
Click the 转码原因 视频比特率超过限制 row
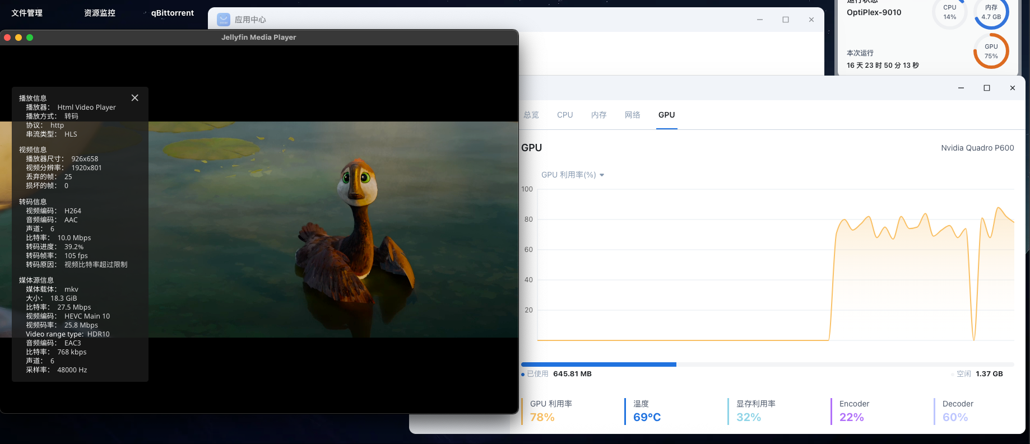pyautogui.click(x=77, y=265)
